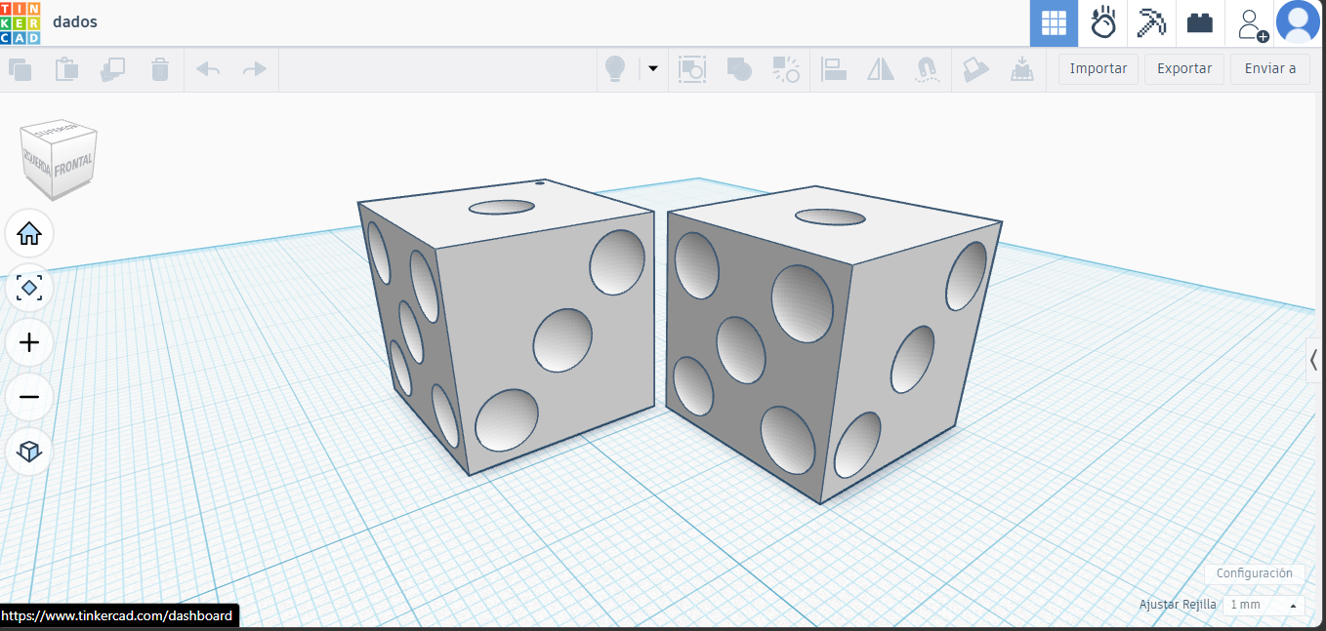Open the user profile avatar
Screen dimensions: 1326x631
[x=1299, y=22]
